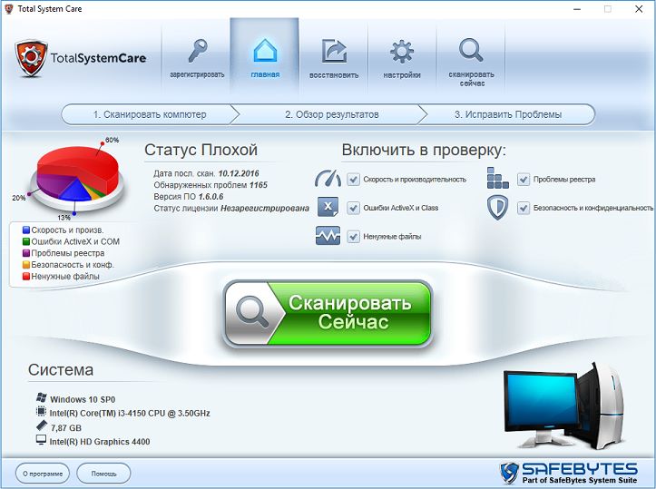
Task: Click the blue Скорость и произв. legend swatch
Action: pos(26,230)
